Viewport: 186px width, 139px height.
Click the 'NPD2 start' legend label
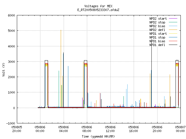(158, 19)
